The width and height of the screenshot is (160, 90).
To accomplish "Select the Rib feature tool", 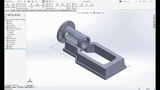I will coord(68,4).
